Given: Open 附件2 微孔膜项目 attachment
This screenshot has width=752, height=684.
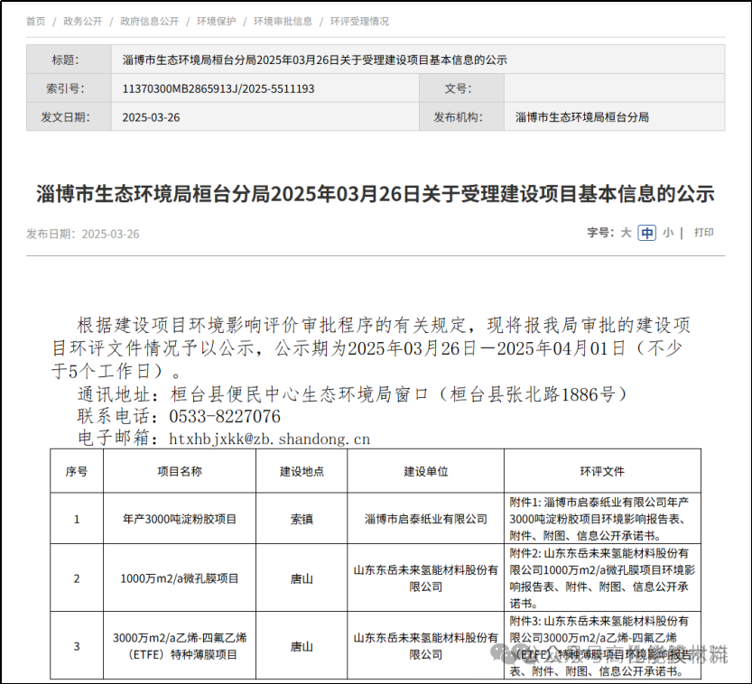Looking at the screenshot, I should coord(602,578).
